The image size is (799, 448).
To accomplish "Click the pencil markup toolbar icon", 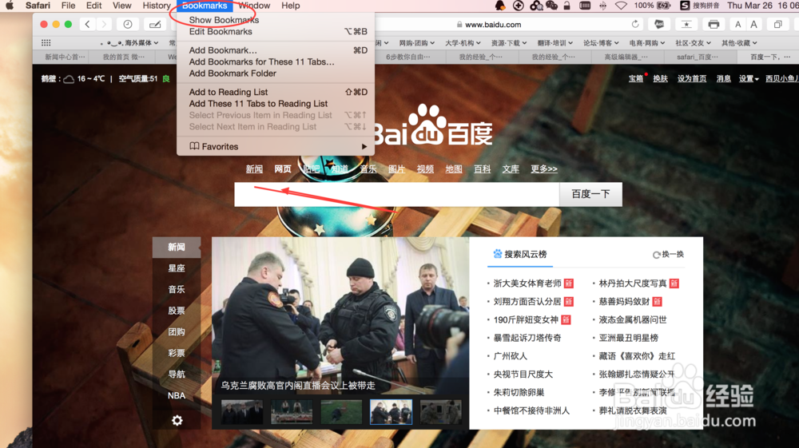I will 155,25.
